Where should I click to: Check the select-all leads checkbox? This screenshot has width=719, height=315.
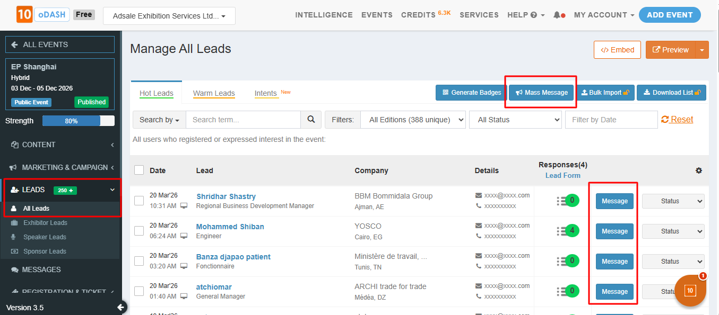139,170
